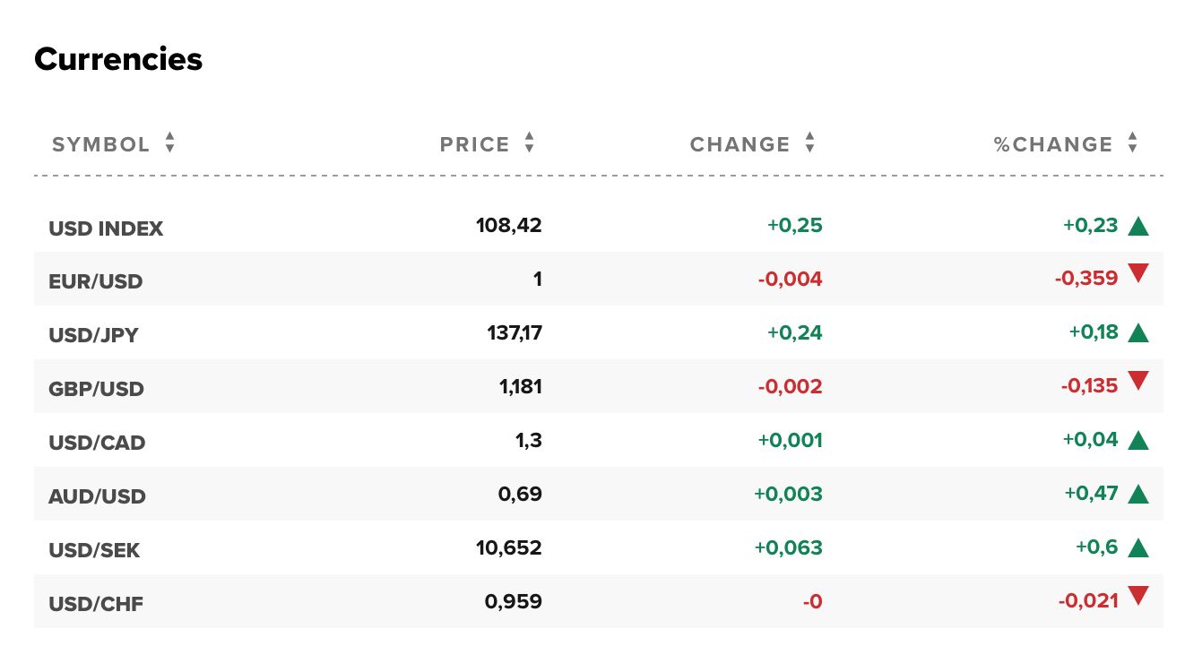Click the sort arrows beside %CHANGE header
The height and width of the screenshot is (672, 1185).
click(x=1132, y=143)
